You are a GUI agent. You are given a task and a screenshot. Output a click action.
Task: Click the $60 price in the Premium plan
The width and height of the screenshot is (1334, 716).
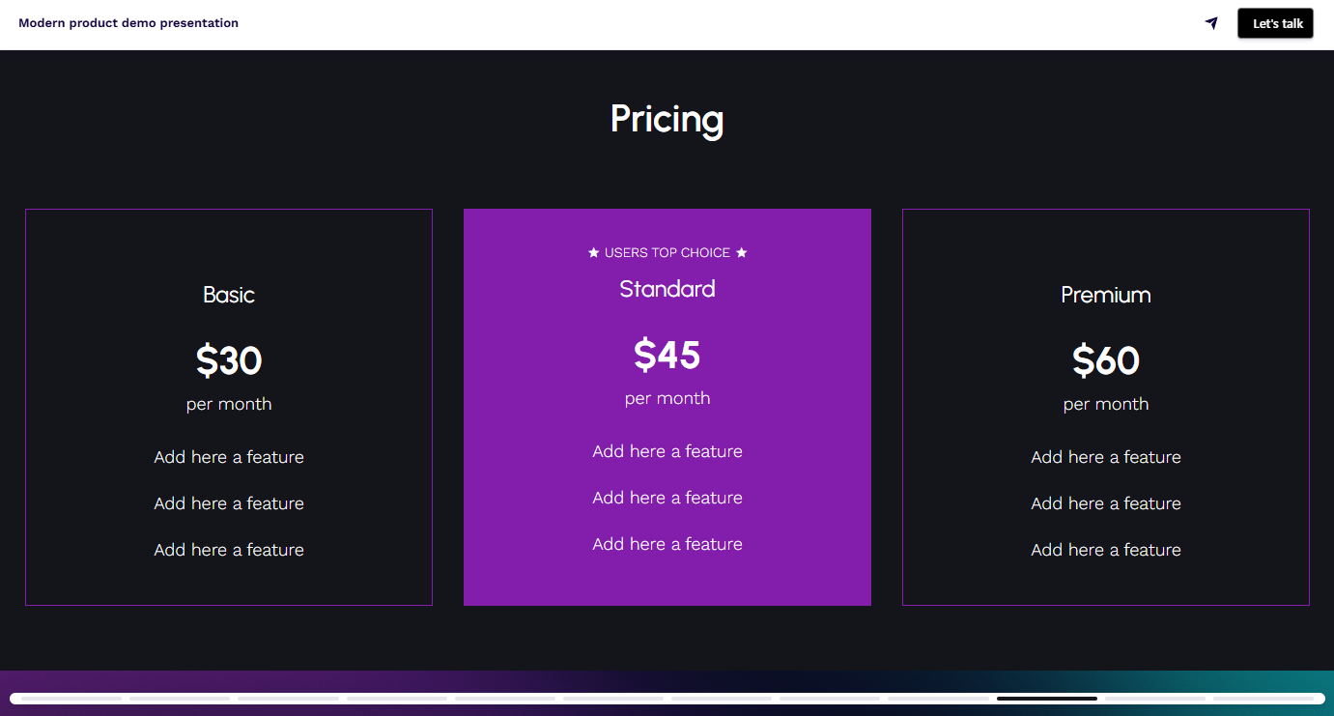click(x=1105, y=359)
